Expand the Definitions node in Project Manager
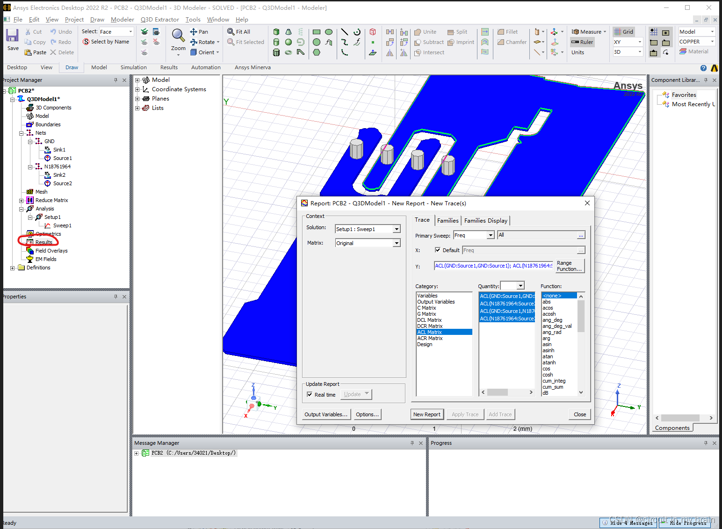This screenshot has width=722, height=529. coord(13,268)
